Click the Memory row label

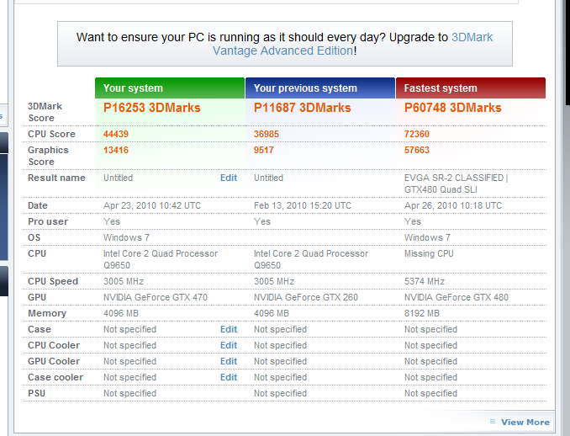[47, 313]
